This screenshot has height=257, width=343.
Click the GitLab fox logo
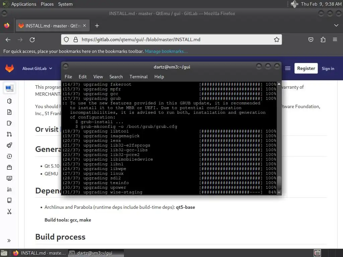coord(9,68)
